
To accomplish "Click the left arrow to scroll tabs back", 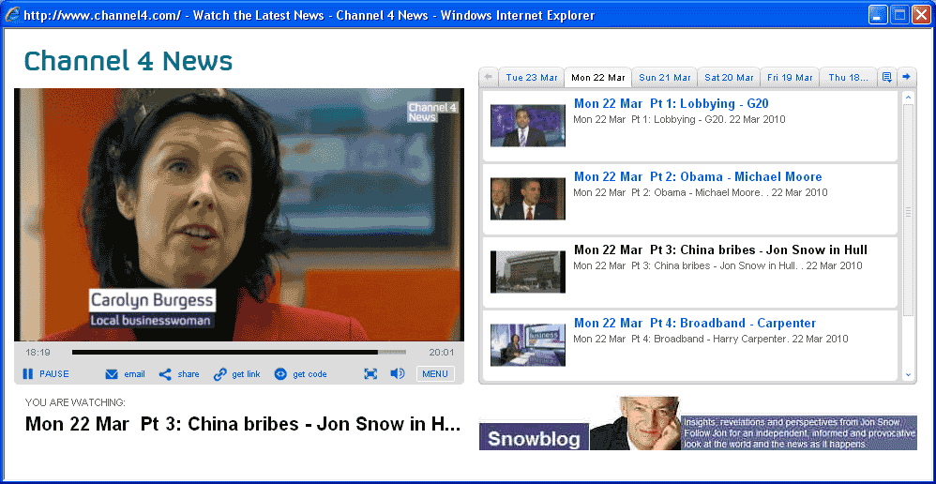I will (489, 77).
